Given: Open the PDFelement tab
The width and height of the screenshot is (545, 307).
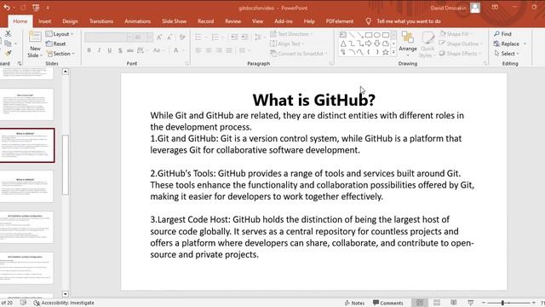Looking at the screenshot, I should coord(340,21).
